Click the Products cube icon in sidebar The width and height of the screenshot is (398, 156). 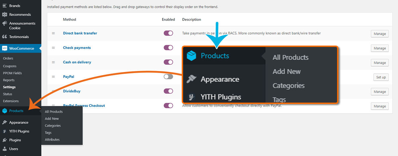pos(5,111)
